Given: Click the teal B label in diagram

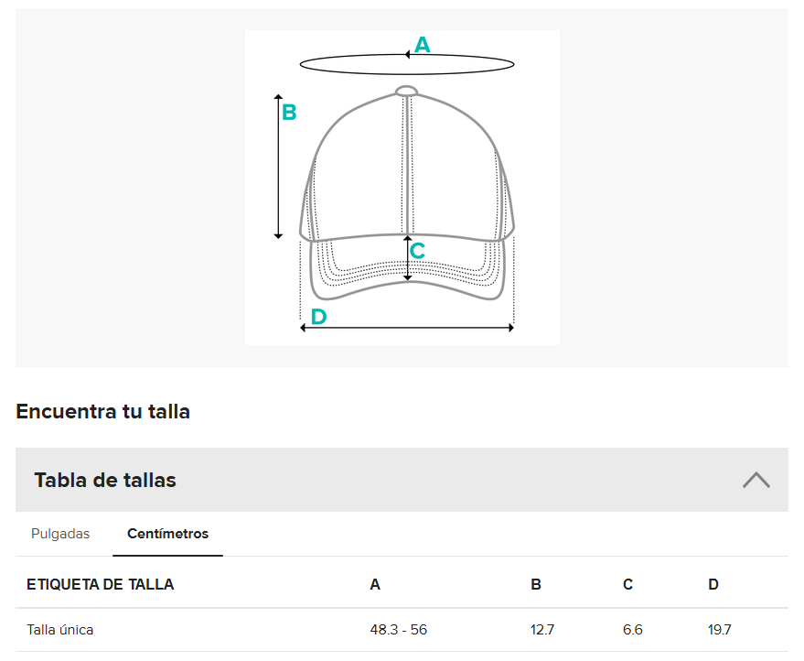Looking at the screenshot, I should (289, 113).
